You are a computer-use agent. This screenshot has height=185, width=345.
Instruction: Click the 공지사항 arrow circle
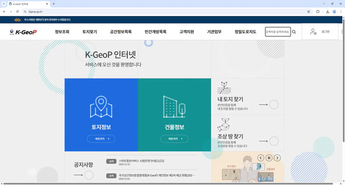pos(89,175)
